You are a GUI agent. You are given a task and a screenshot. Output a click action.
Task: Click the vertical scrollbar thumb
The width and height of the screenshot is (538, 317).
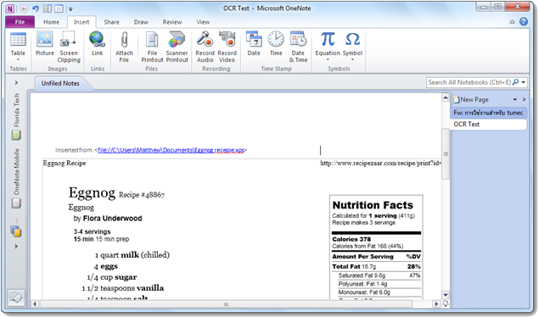click(446, 154)
